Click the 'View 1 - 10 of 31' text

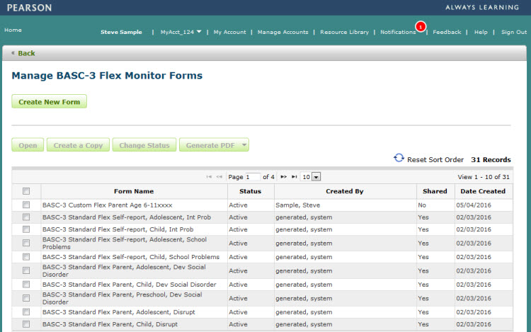(x=484, y=177)
